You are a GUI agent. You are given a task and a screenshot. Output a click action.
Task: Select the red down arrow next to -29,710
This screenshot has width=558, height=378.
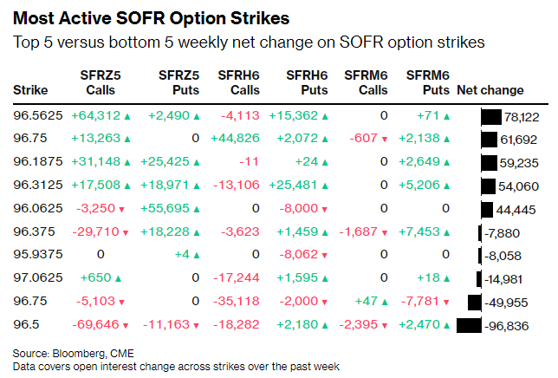tap(128, 232)
